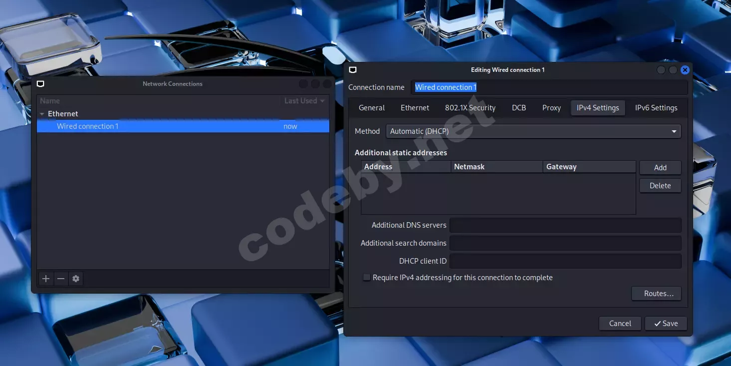Image resolution: width=731 pixels, height=366 pixels.
Task: Remove selected connection with the minus icon
Action: 61,279
